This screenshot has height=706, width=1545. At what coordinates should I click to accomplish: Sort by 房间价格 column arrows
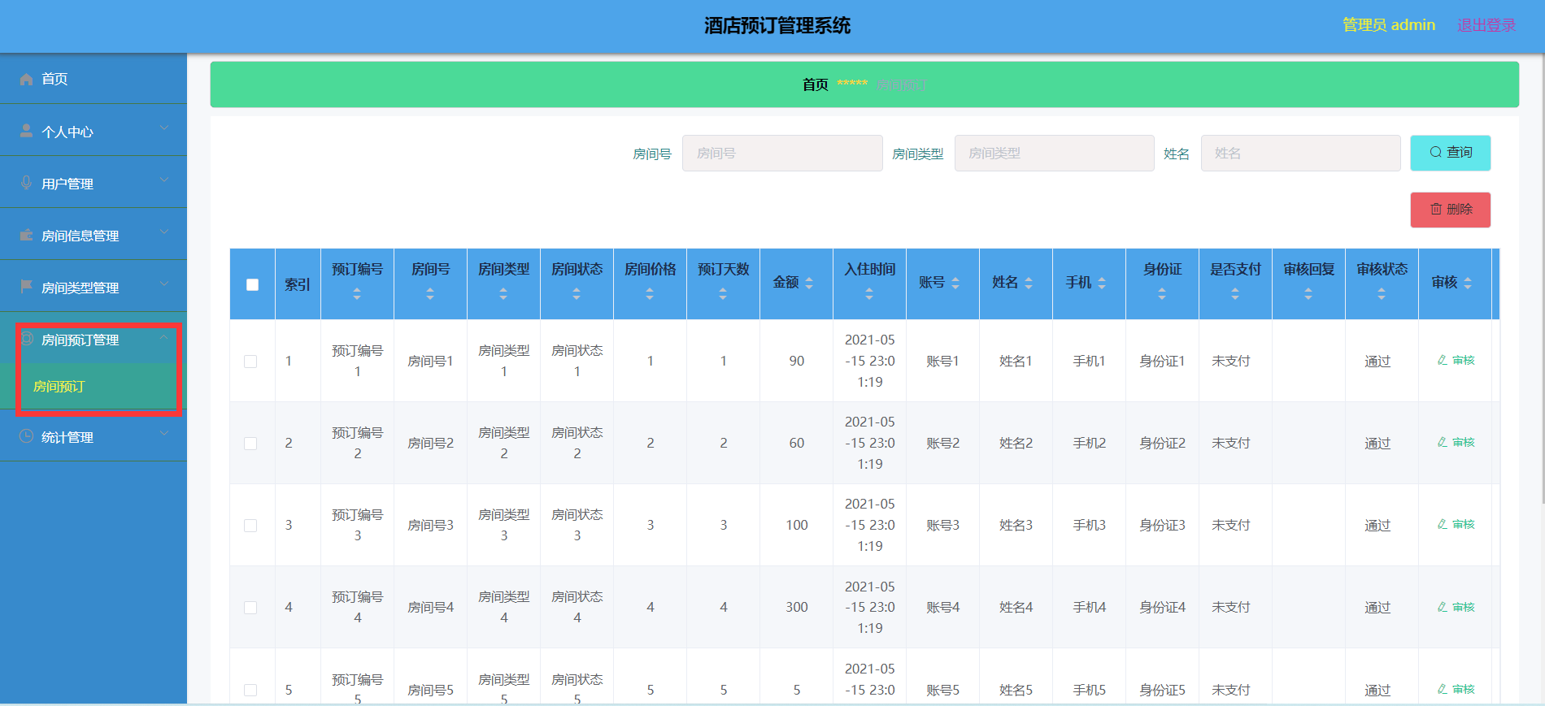tap(650, 294)
